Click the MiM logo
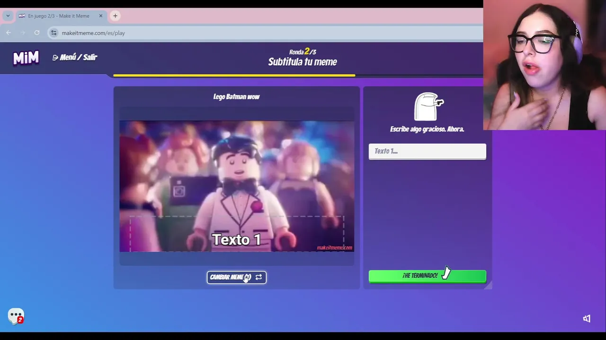 pos(26,58)
